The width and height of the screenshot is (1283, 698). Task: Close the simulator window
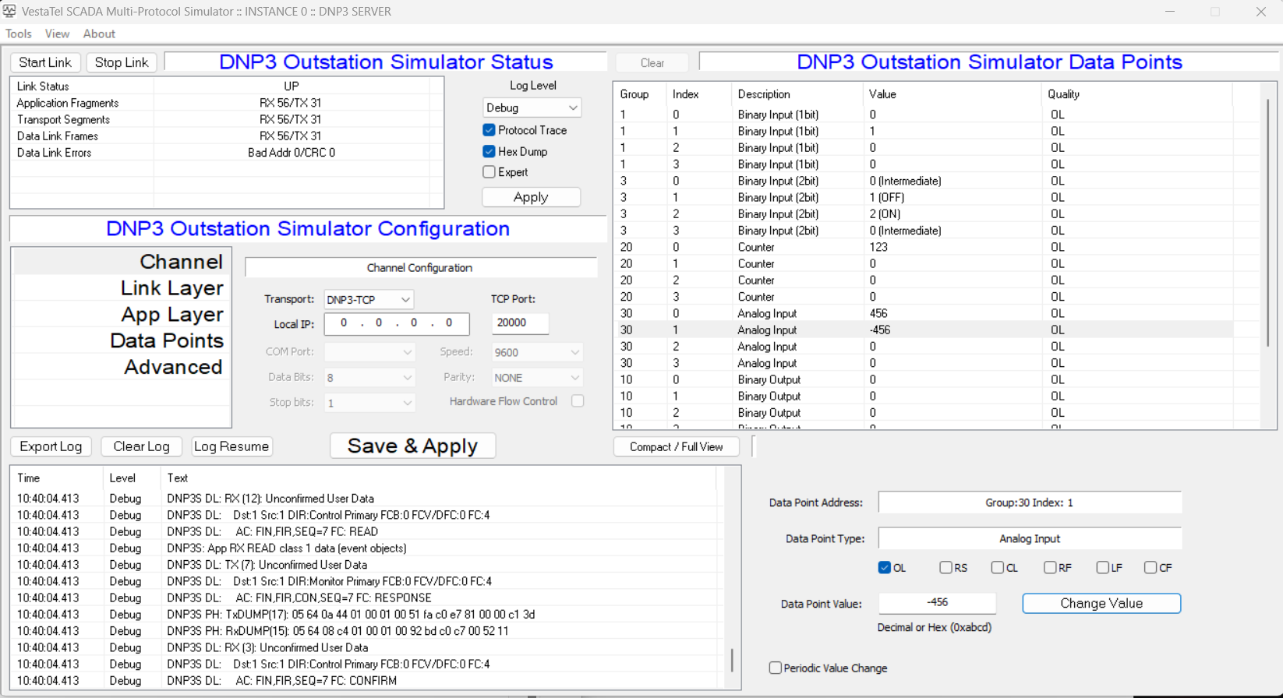[1260, 12]
